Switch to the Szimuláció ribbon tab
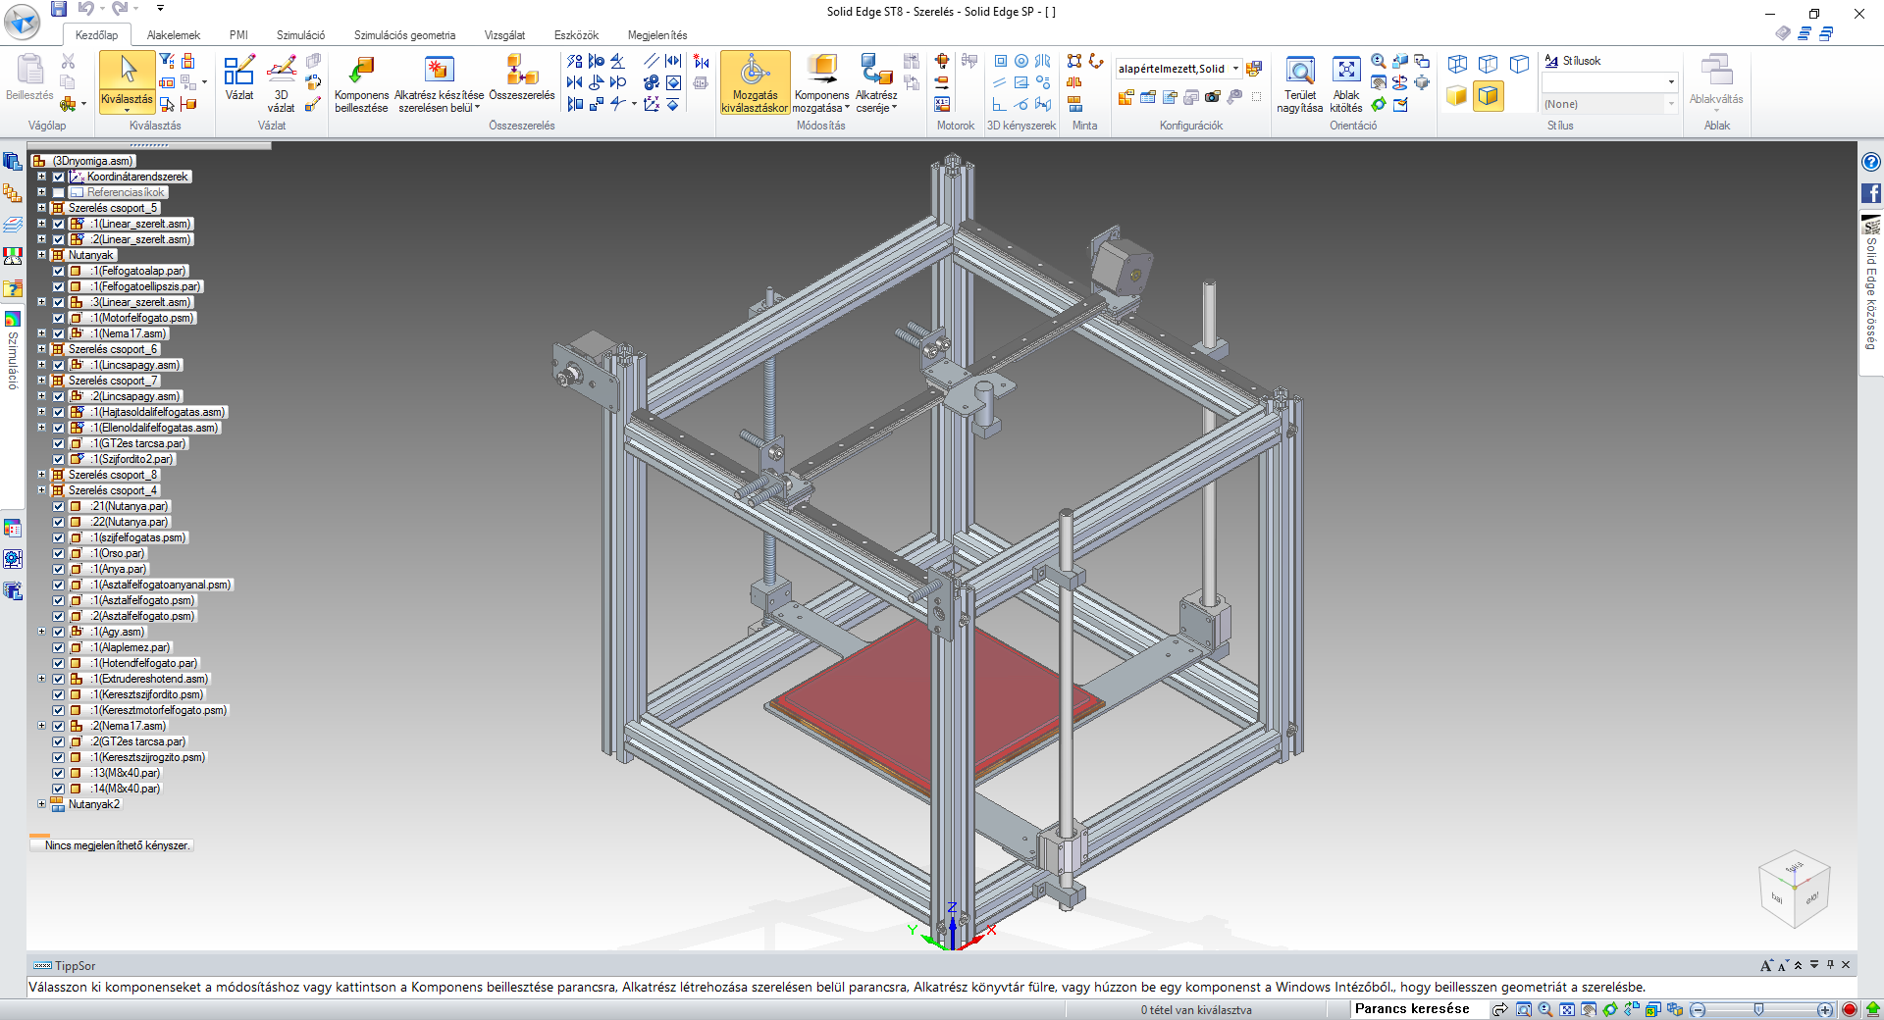 click(x=300, y=35)
